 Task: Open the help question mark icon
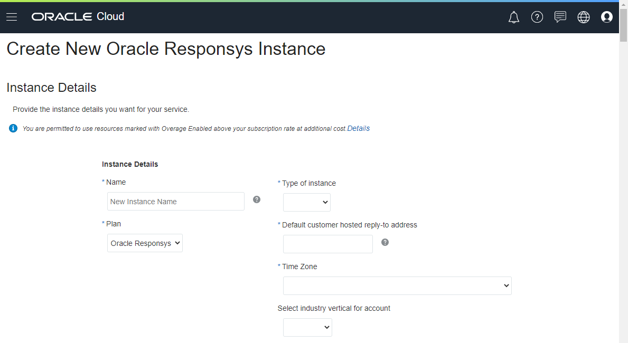click(x=537, y=17)
